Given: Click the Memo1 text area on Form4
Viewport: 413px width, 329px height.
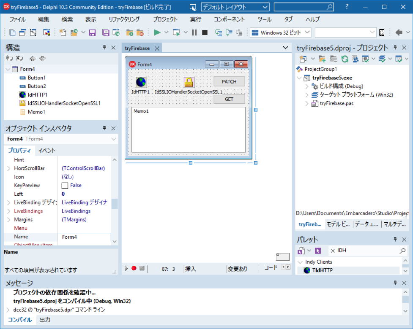Looking at the screenshot, I should pyautogui.click(x=189, y=129).
